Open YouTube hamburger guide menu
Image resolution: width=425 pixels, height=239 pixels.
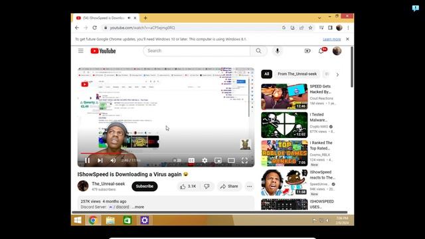pyautogui.click(x=81, y=50)
